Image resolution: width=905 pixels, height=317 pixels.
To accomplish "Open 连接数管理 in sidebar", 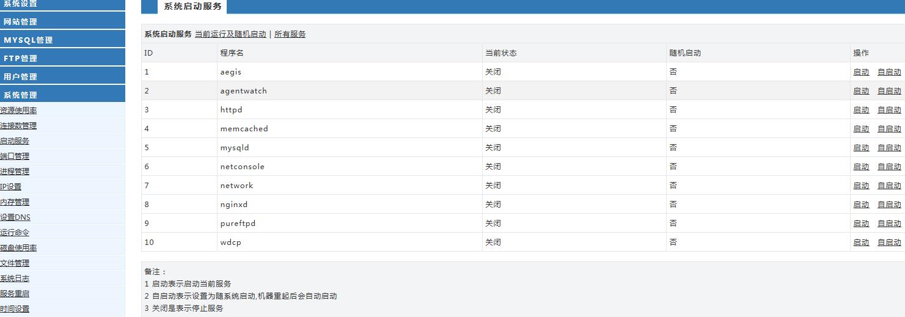I will coord(18,126).
